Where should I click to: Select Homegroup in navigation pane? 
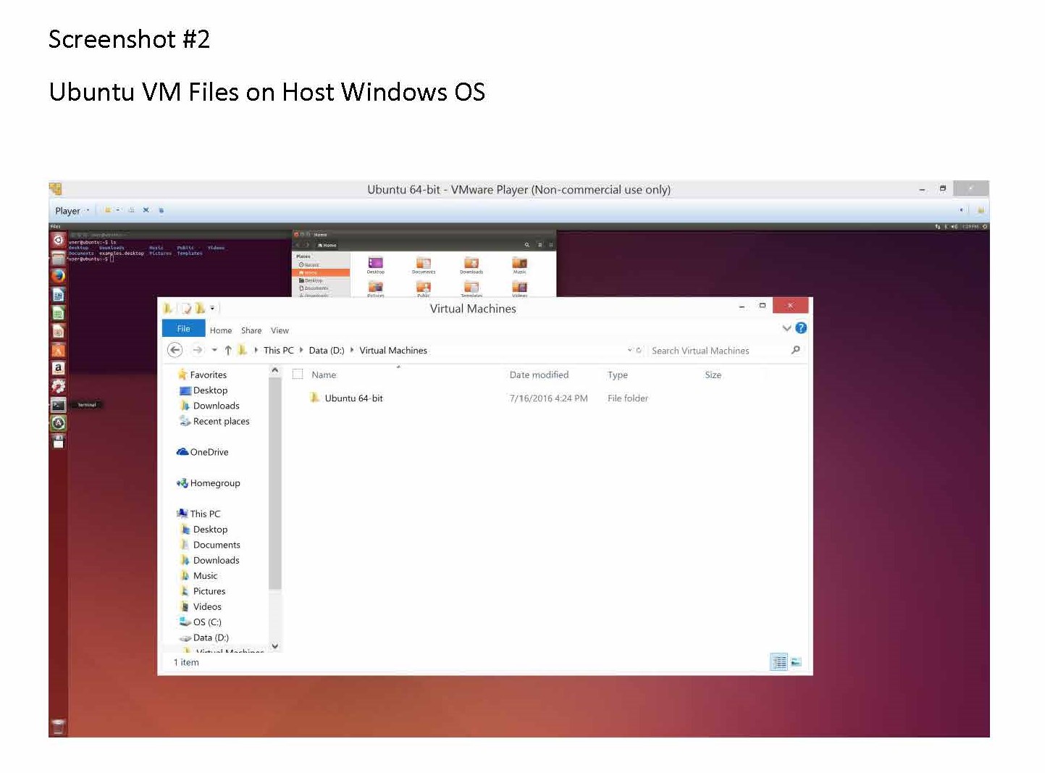pyautogui.click(x=208, y=483)
